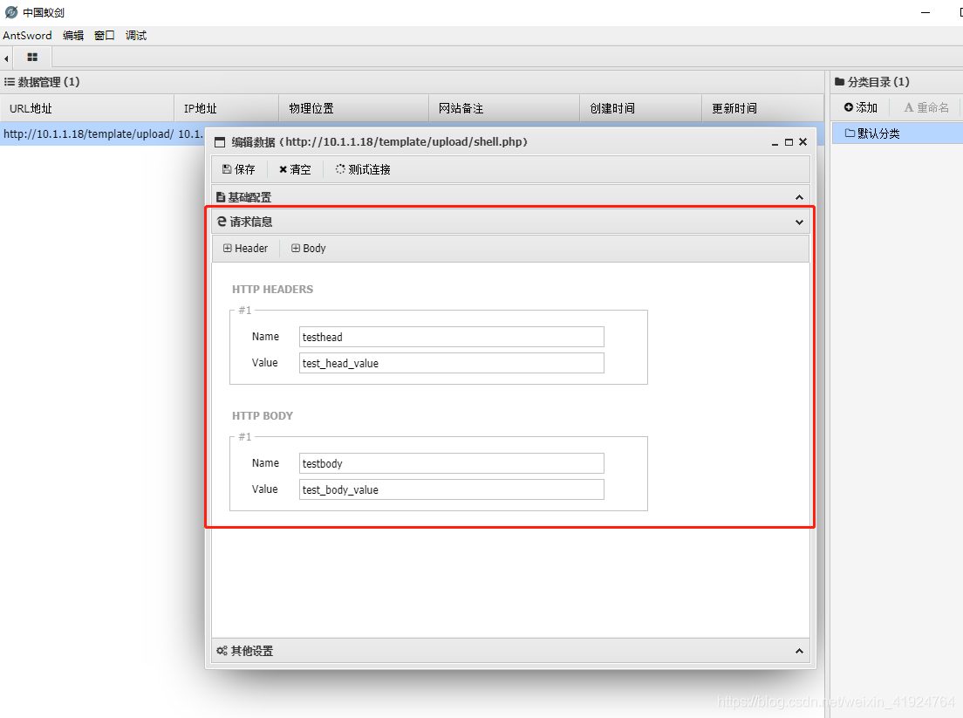Click the header Name field testhead
Screen dimensions: 963x718
coord(452,337)
